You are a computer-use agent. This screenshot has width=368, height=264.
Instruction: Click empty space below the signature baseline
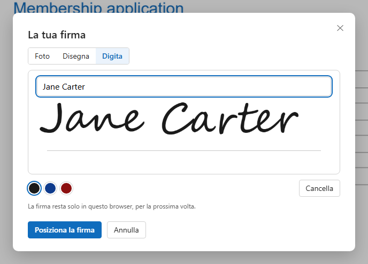click(x=184, y=163)
